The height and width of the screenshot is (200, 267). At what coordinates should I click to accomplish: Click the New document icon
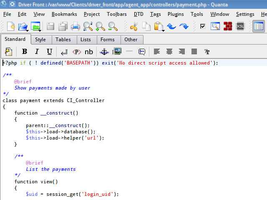pyautogui.click(x=10, y=26)
